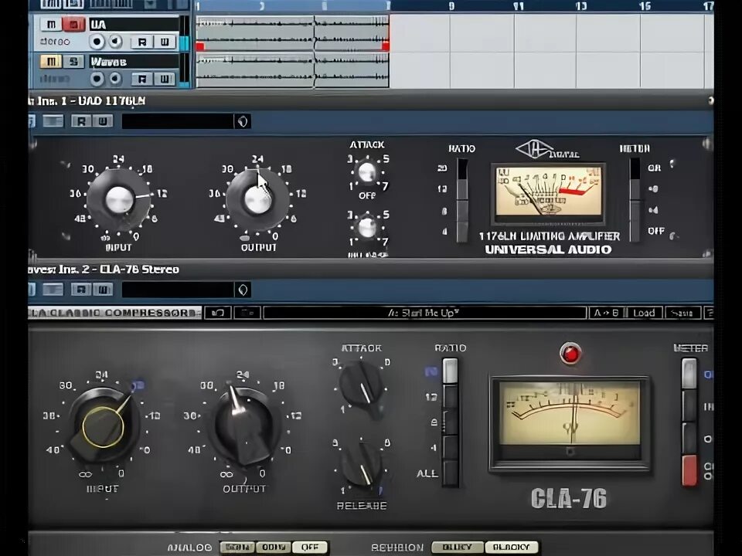742x556 pixels.
Task: Click Write button in CLA-76 header
Action: pos(103,290)
